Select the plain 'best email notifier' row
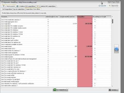 (x=56, y=47)
